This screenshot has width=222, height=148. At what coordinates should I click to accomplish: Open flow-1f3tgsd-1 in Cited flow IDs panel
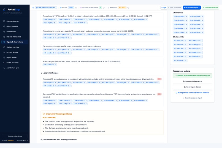[x=180, y=33]
